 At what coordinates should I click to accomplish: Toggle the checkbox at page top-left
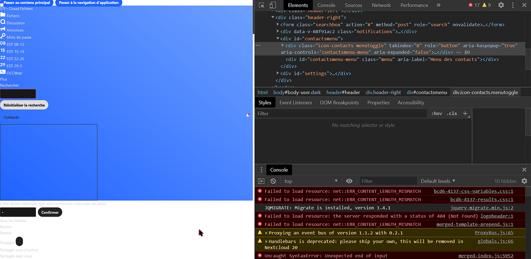coord(2,4)
